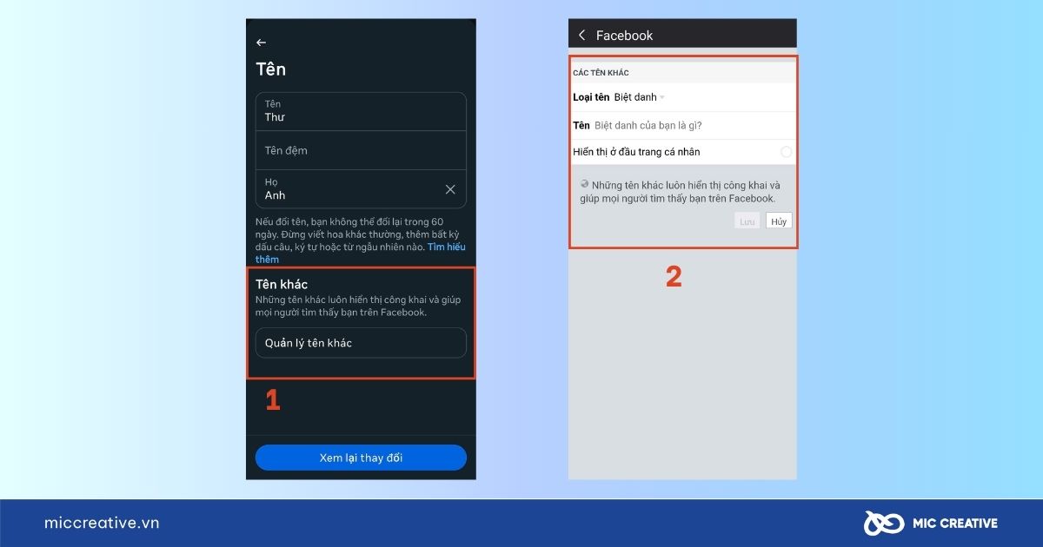Screen dimensions: 1043x547
Task: Open the 'Quản lý tên khác' button
Action: [x=361, y=343]
